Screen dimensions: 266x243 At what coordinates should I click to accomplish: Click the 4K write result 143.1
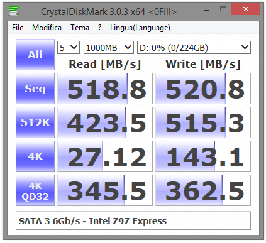(x=203, y=156)
